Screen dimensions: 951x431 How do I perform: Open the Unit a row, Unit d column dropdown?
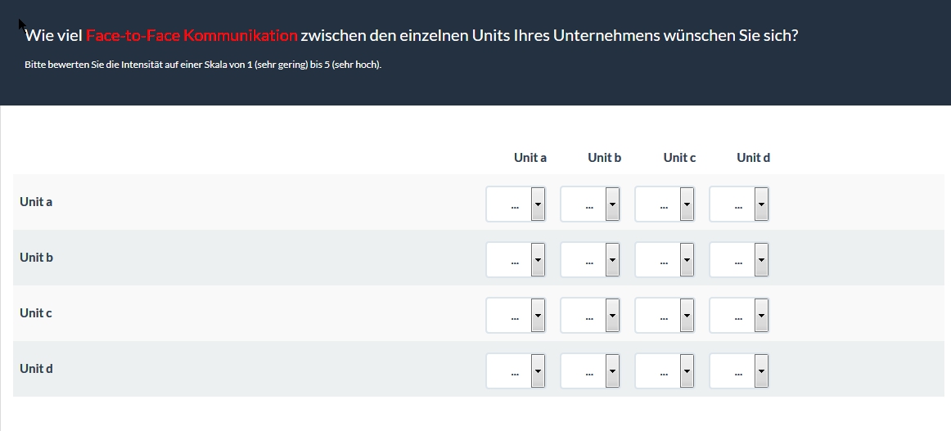tap(739, 204)
